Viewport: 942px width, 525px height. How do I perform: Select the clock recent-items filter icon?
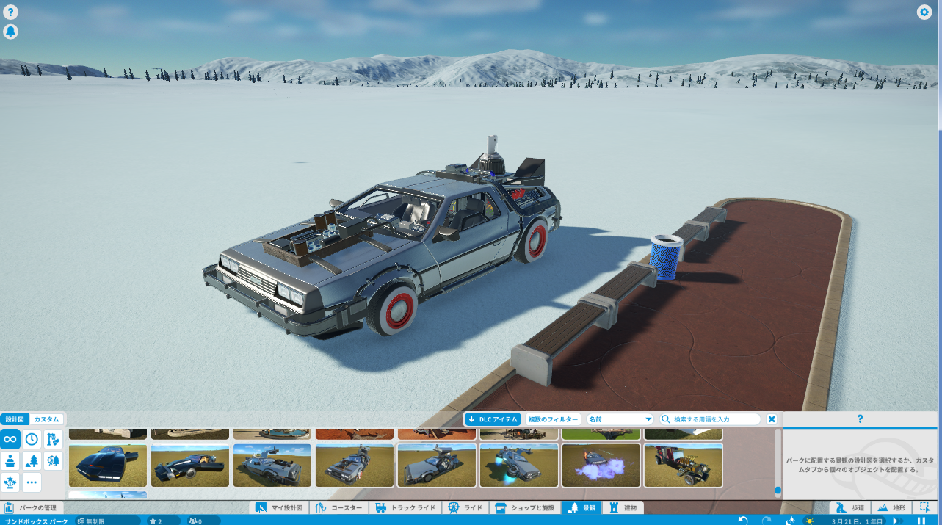tap(32, 439)
